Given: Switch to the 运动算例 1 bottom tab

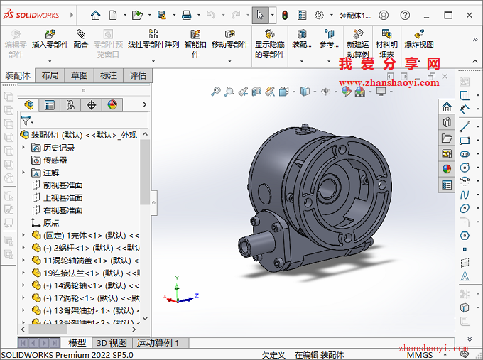Looking at the screenshot, I should pyautogui.click(x=158, y=343).
